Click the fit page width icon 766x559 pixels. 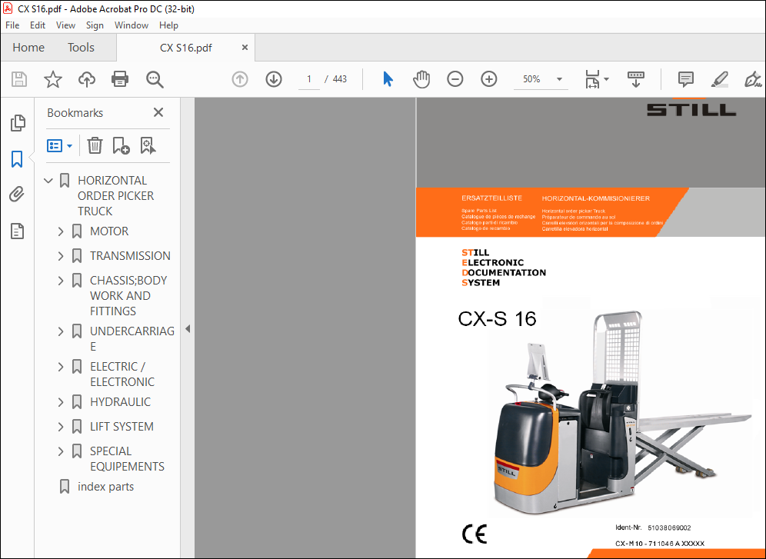pyautogui.click(x=592, y=79)
